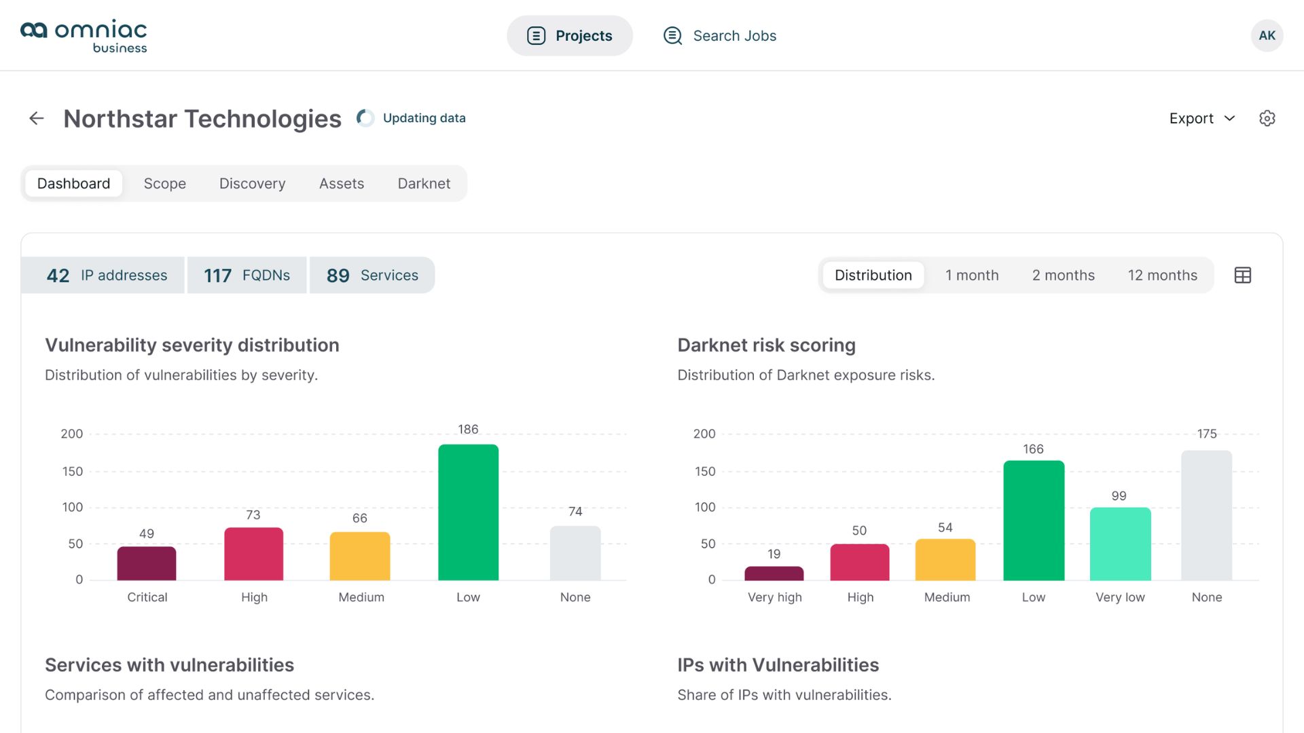The height and width of the screenshot is (733, 1304).
Task: Click 'Comparison of affected and unaffected services.' text
Action: 210,695
